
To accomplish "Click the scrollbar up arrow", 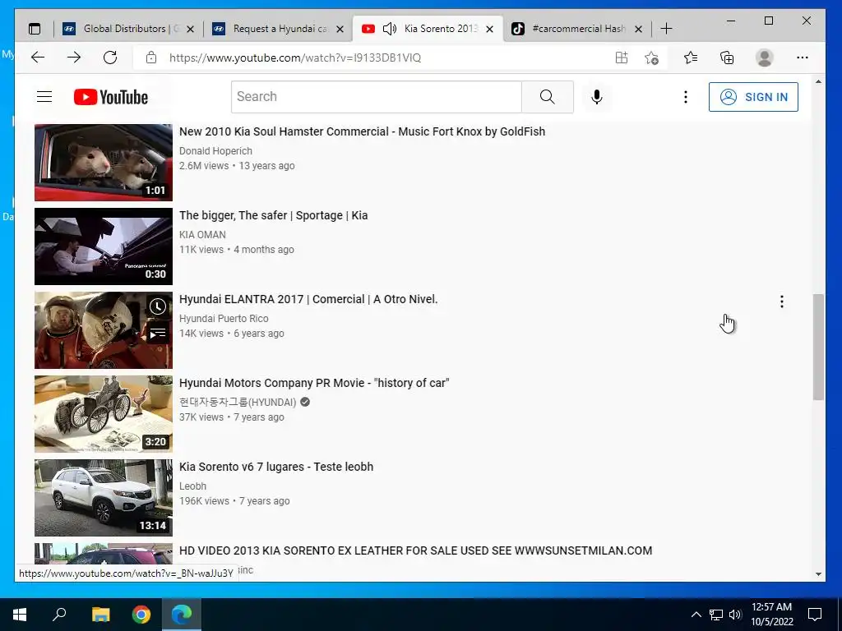I will [x=818, y=81].
